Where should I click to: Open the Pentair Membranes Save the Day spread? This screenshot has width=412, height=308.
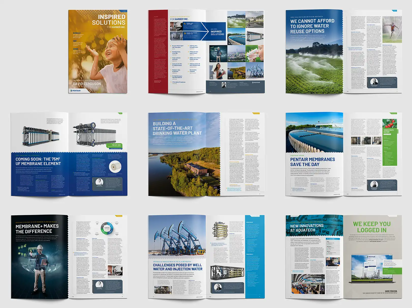(x=343, y=154)
